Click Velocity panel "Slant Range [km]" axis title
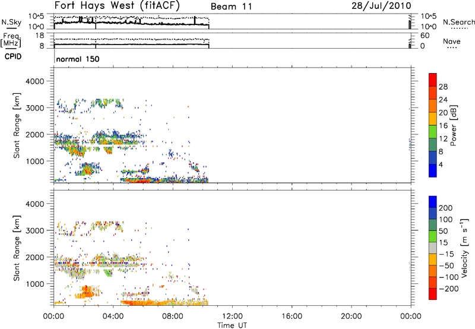The image size is (475, 329). click(x=17, y=248)
